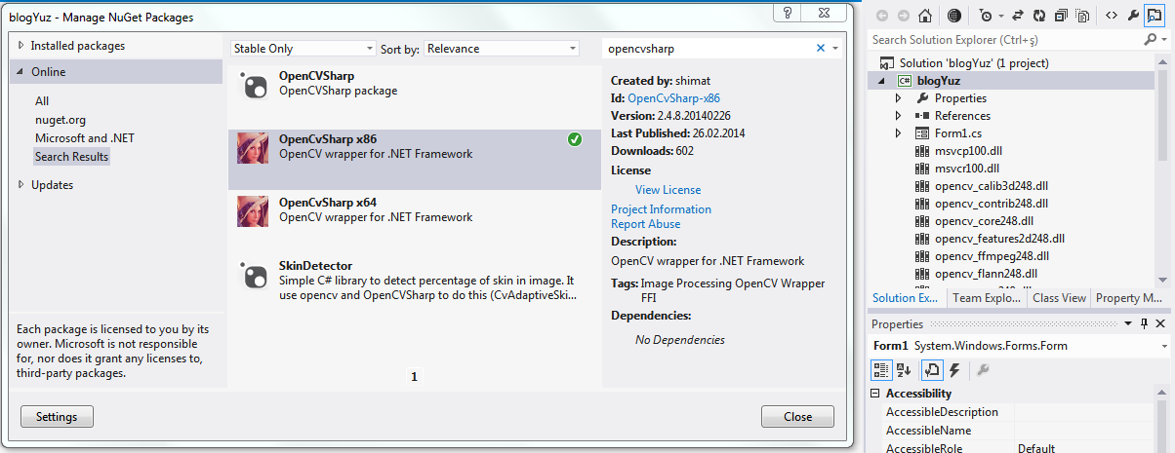This screenshot has height=453, width=1175.
Task: Show Events lightning bolt in Properties panel
Action: coord(953,369)
